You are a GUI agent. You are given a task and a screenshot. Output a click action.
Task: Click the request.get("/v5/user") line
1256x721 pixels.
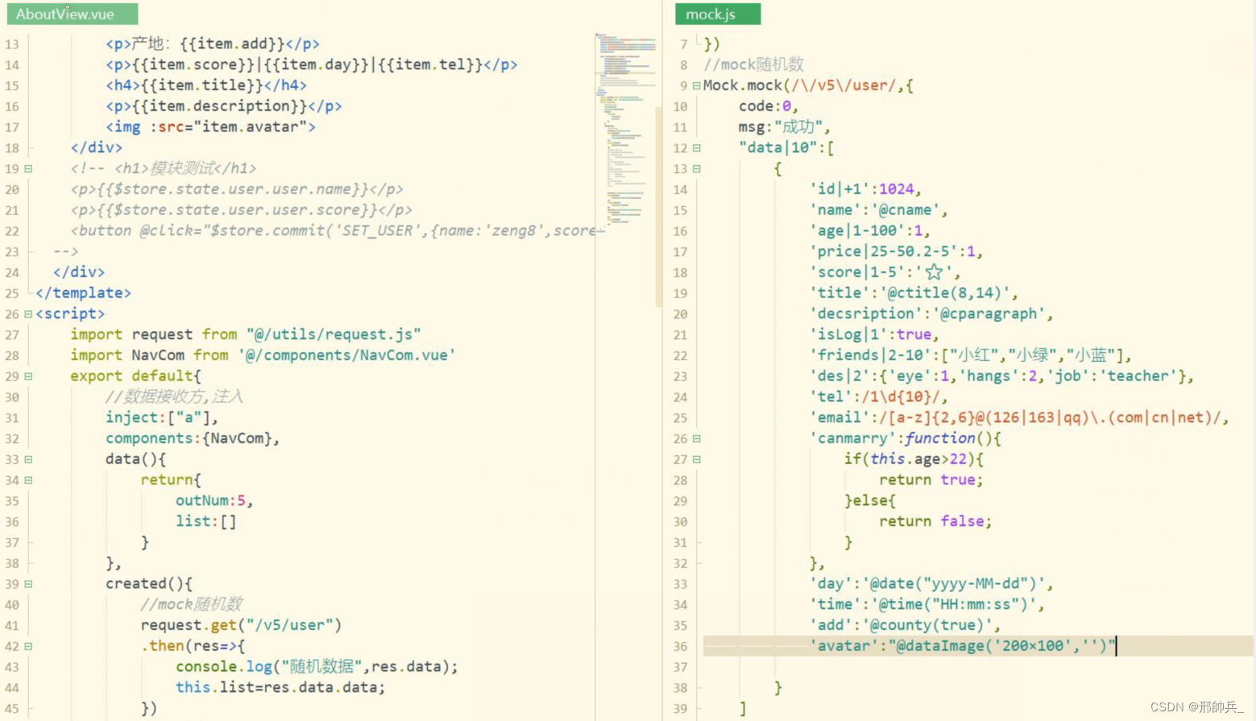pos(242,625)
